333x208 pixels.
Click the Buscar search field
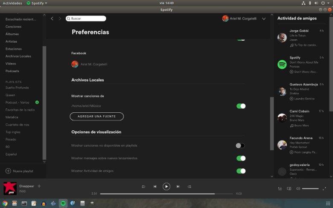tap(86, 18)
